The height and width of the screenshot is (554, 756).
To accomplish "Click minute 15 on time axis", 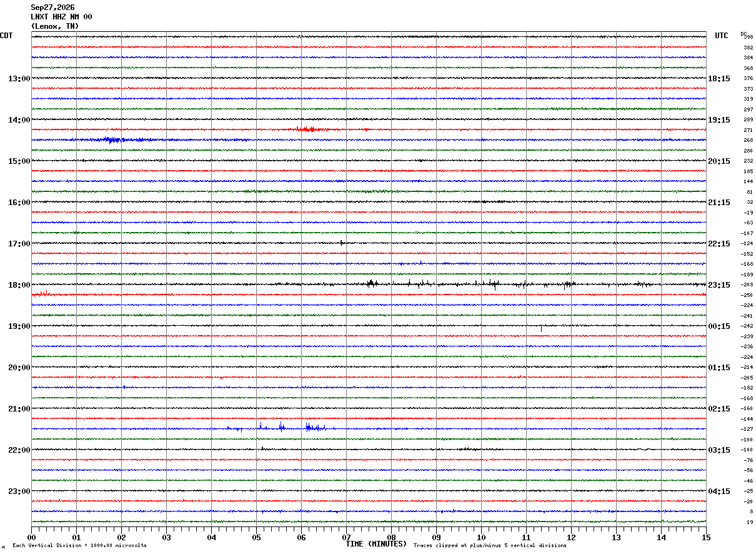I will [706, 537].
